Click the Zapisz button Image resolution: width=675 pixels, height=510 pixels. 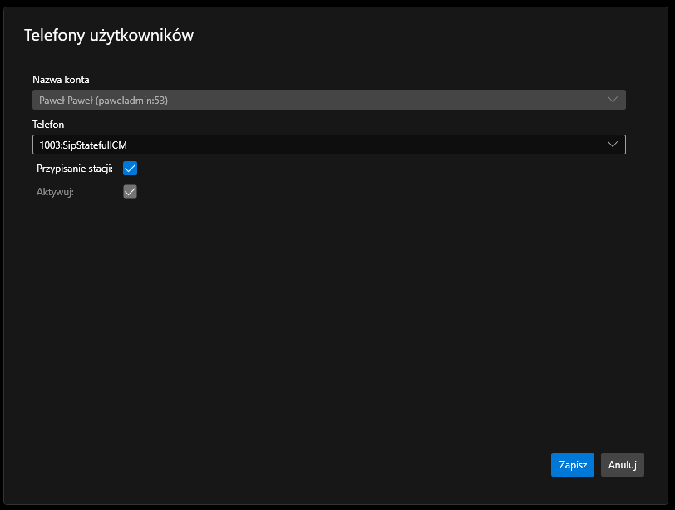572,465
